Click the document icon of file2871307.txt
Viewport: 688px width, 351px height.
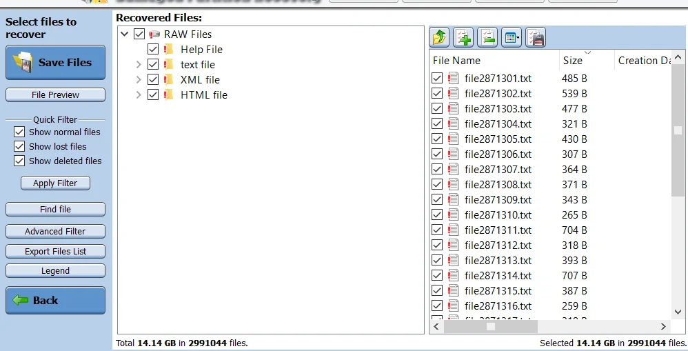click(453, 169)
